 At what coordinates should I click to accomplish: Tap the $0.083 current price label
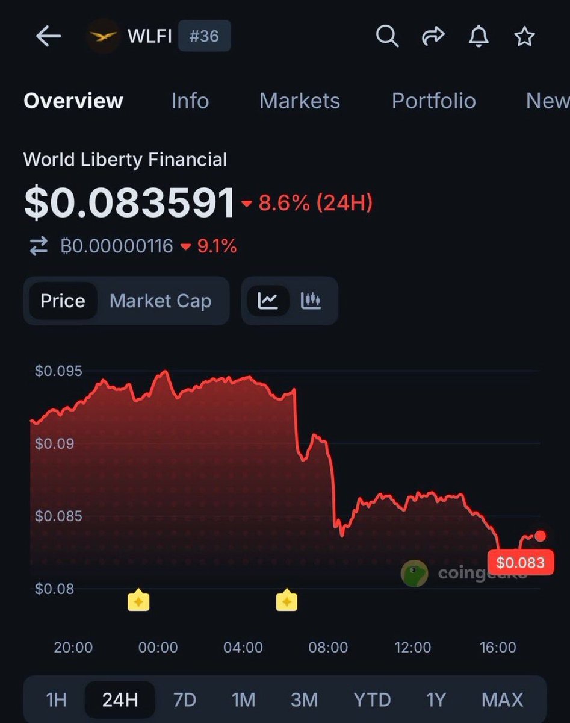tap(520, 563)
